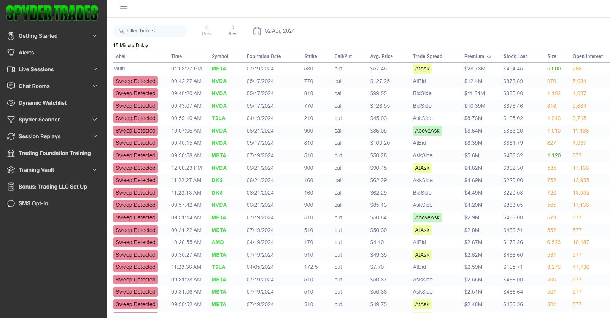
Task: Open the SMS Opt-In page
Action: pos(33,203)
